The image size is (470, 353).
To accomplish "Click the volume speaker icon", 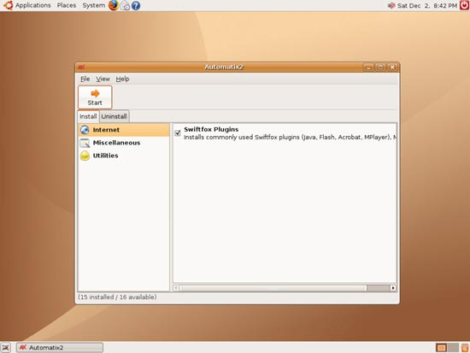I will pyautogui.click(x=391, y=5).
